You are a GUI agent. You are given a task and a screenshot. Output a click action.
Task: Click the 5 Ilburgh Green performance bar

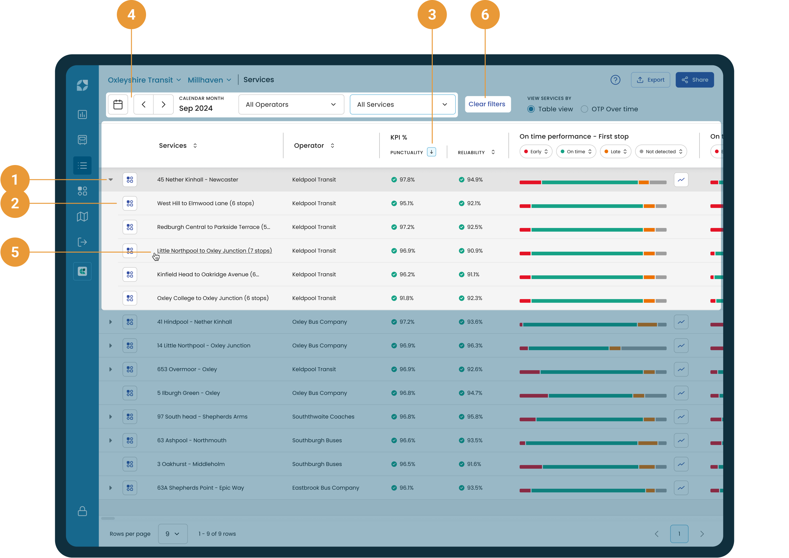click(x=593, y=396)
